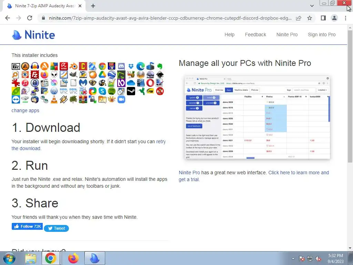Viewport: 353px width, 265px height.
Task: Click the KeePass lock icon
Action: coord(35,83)
